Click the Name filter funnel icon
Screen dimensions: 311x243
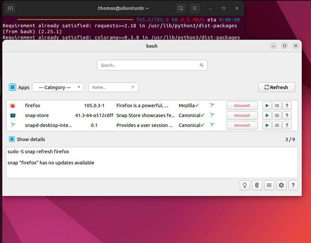coord(133,87)
